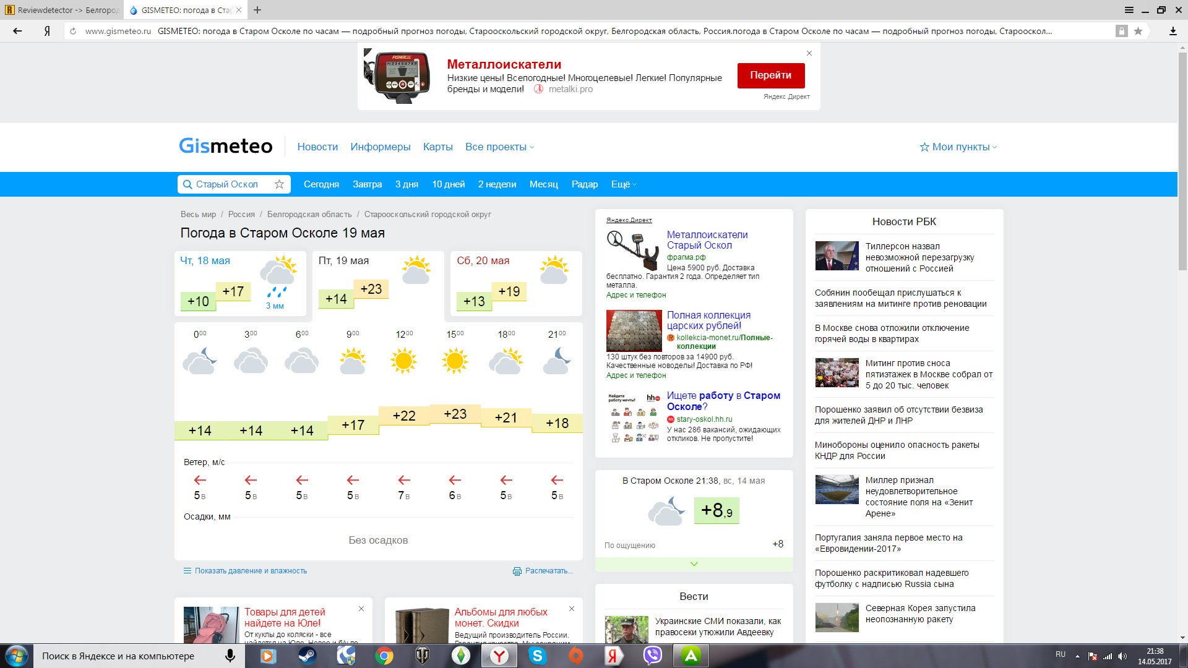Bookmark the page with address bar star
This screenshot has height=668, width=1188.
coord(1138,31)
